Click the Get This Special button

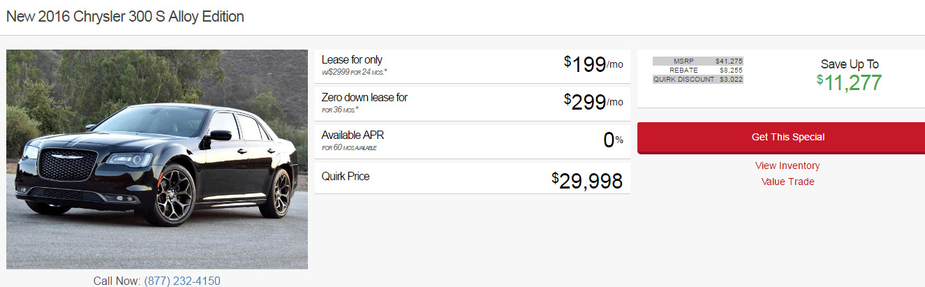[x=787, y=138]
